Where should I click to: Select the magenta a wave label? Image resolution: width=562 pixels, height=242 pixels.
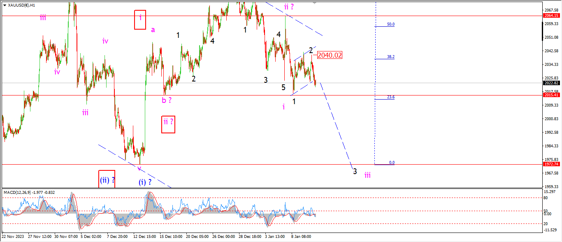click(x=153, y=29)
